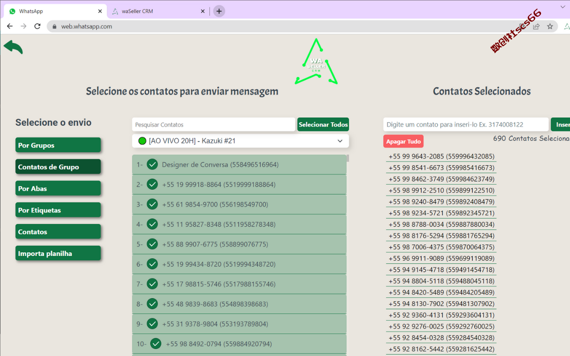This screenshot has height=356, width=570.
Task: Click the Inserir button next to contact input
Action: point(561,125)
